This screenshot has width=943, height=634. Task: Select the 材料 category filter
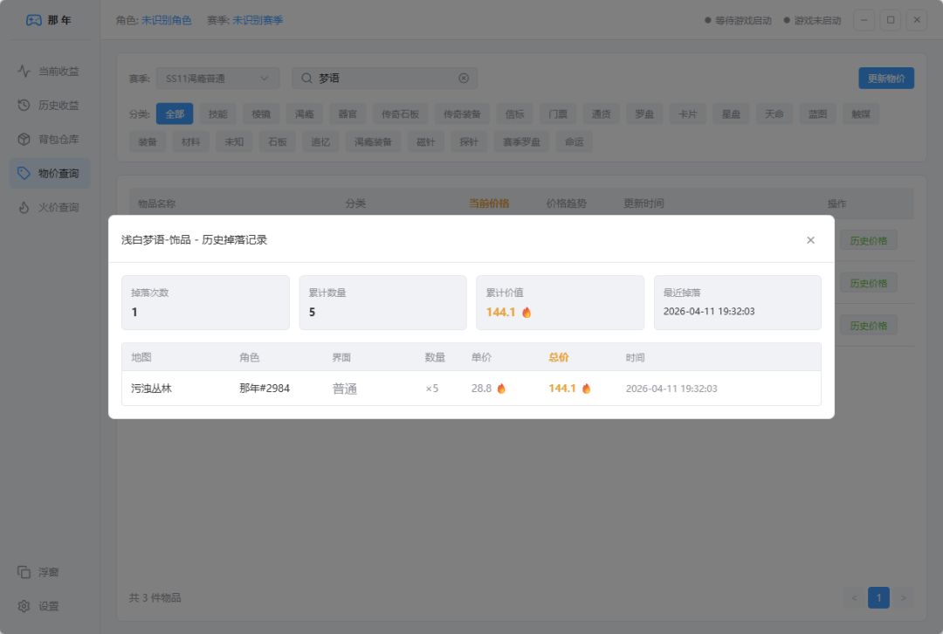pos(190,142)
